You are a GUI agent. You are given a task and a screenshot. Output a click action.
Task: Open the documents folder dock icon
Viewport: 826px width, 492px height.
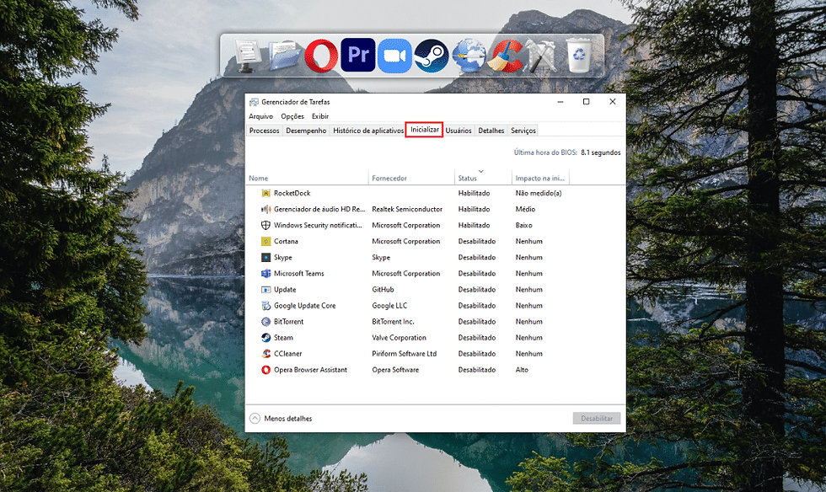[x=285, y=56]
